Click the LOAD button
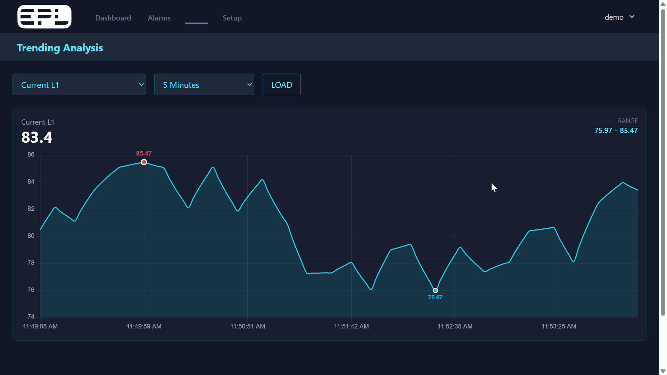Viewport: 667px width, 375px height. tap(282, 84)
